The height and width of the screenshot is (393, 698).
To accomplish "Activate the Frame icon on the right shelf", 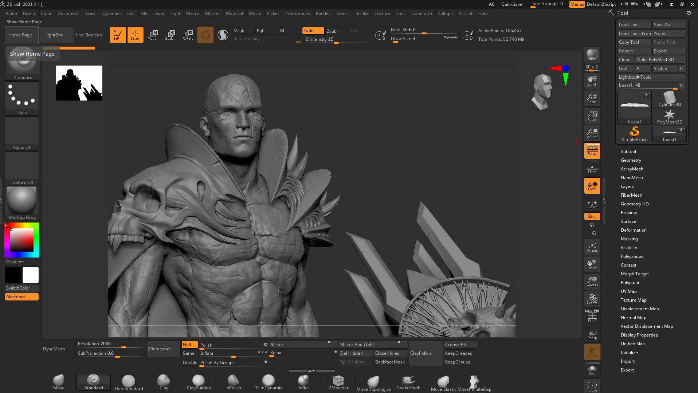I will (592, 246).
